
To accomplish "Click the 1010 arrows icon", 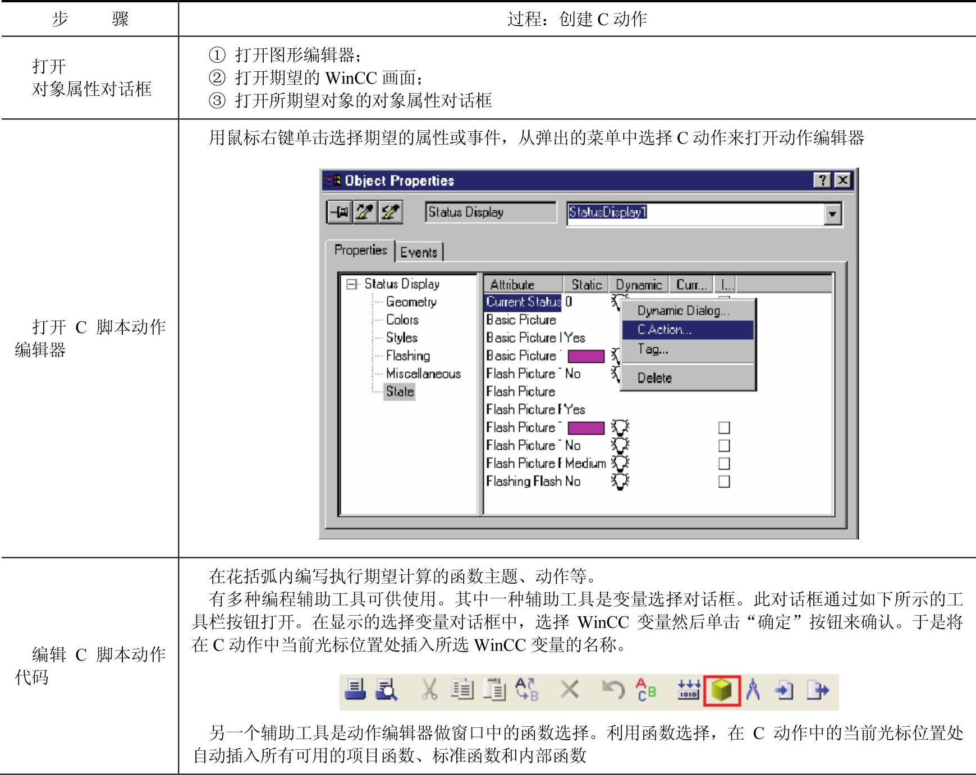I will 689,690.
